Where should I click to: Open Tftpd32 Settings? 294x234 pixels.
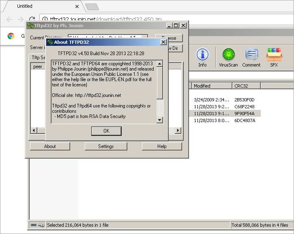point(106,146)
